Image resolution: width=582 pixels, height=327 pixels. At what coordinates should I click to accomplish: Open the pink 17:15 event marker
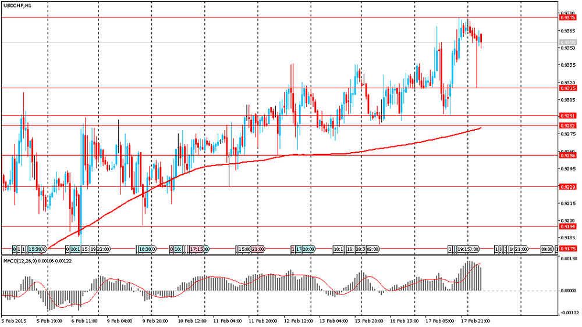coord(197,249)
